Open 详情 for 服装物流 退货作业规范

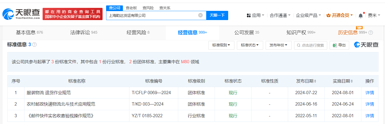(x=370, y=93)
